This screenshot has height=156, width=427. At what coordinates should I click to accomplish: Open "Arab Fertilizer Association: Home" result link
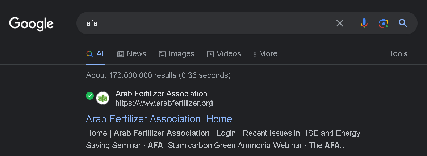159,119
